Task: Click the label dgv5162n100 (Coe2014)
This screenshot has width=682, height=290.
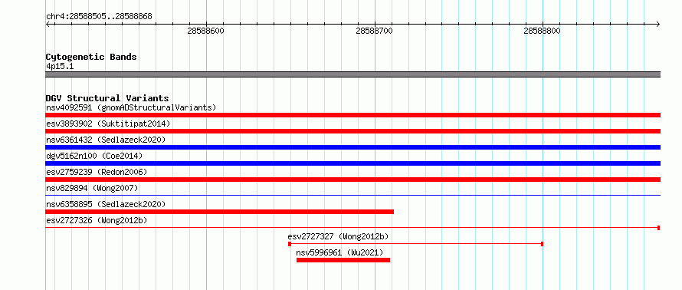Action: pos(94,156)
